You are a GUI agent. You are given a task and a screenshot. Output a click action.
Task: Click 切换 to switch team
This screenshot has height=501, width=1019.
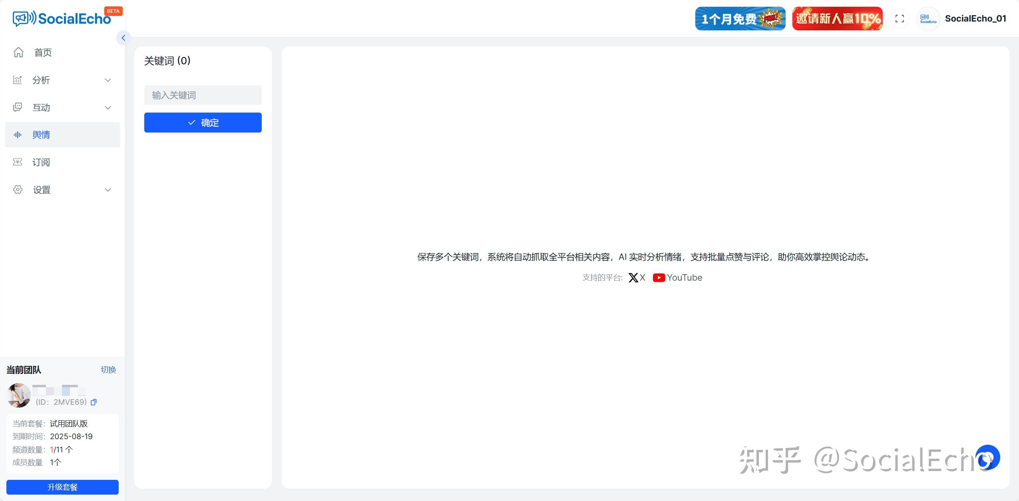[x=108, y=370]
